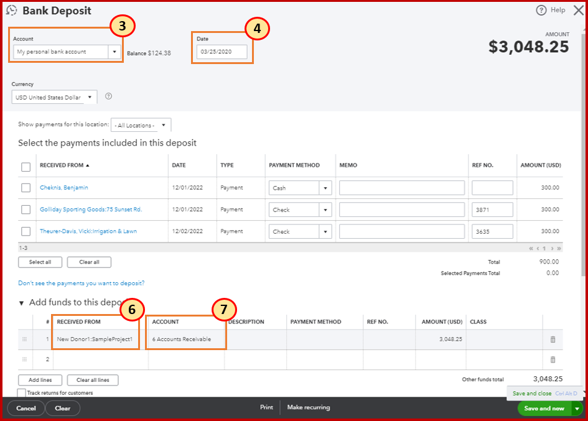Collapse the Add funds to this deposit section
Screen dimensions: 588x421
click(22, 303)
